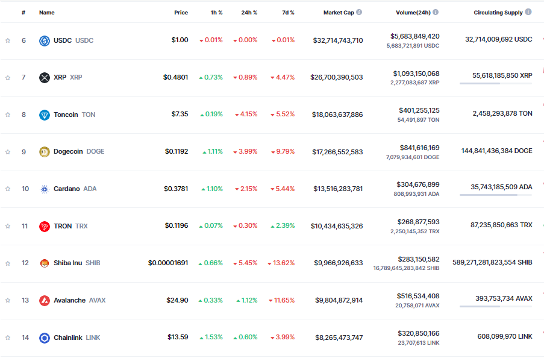Click the Dogecoin logo icon
This screenshot has height=358, width=544.
pos(44,152)
